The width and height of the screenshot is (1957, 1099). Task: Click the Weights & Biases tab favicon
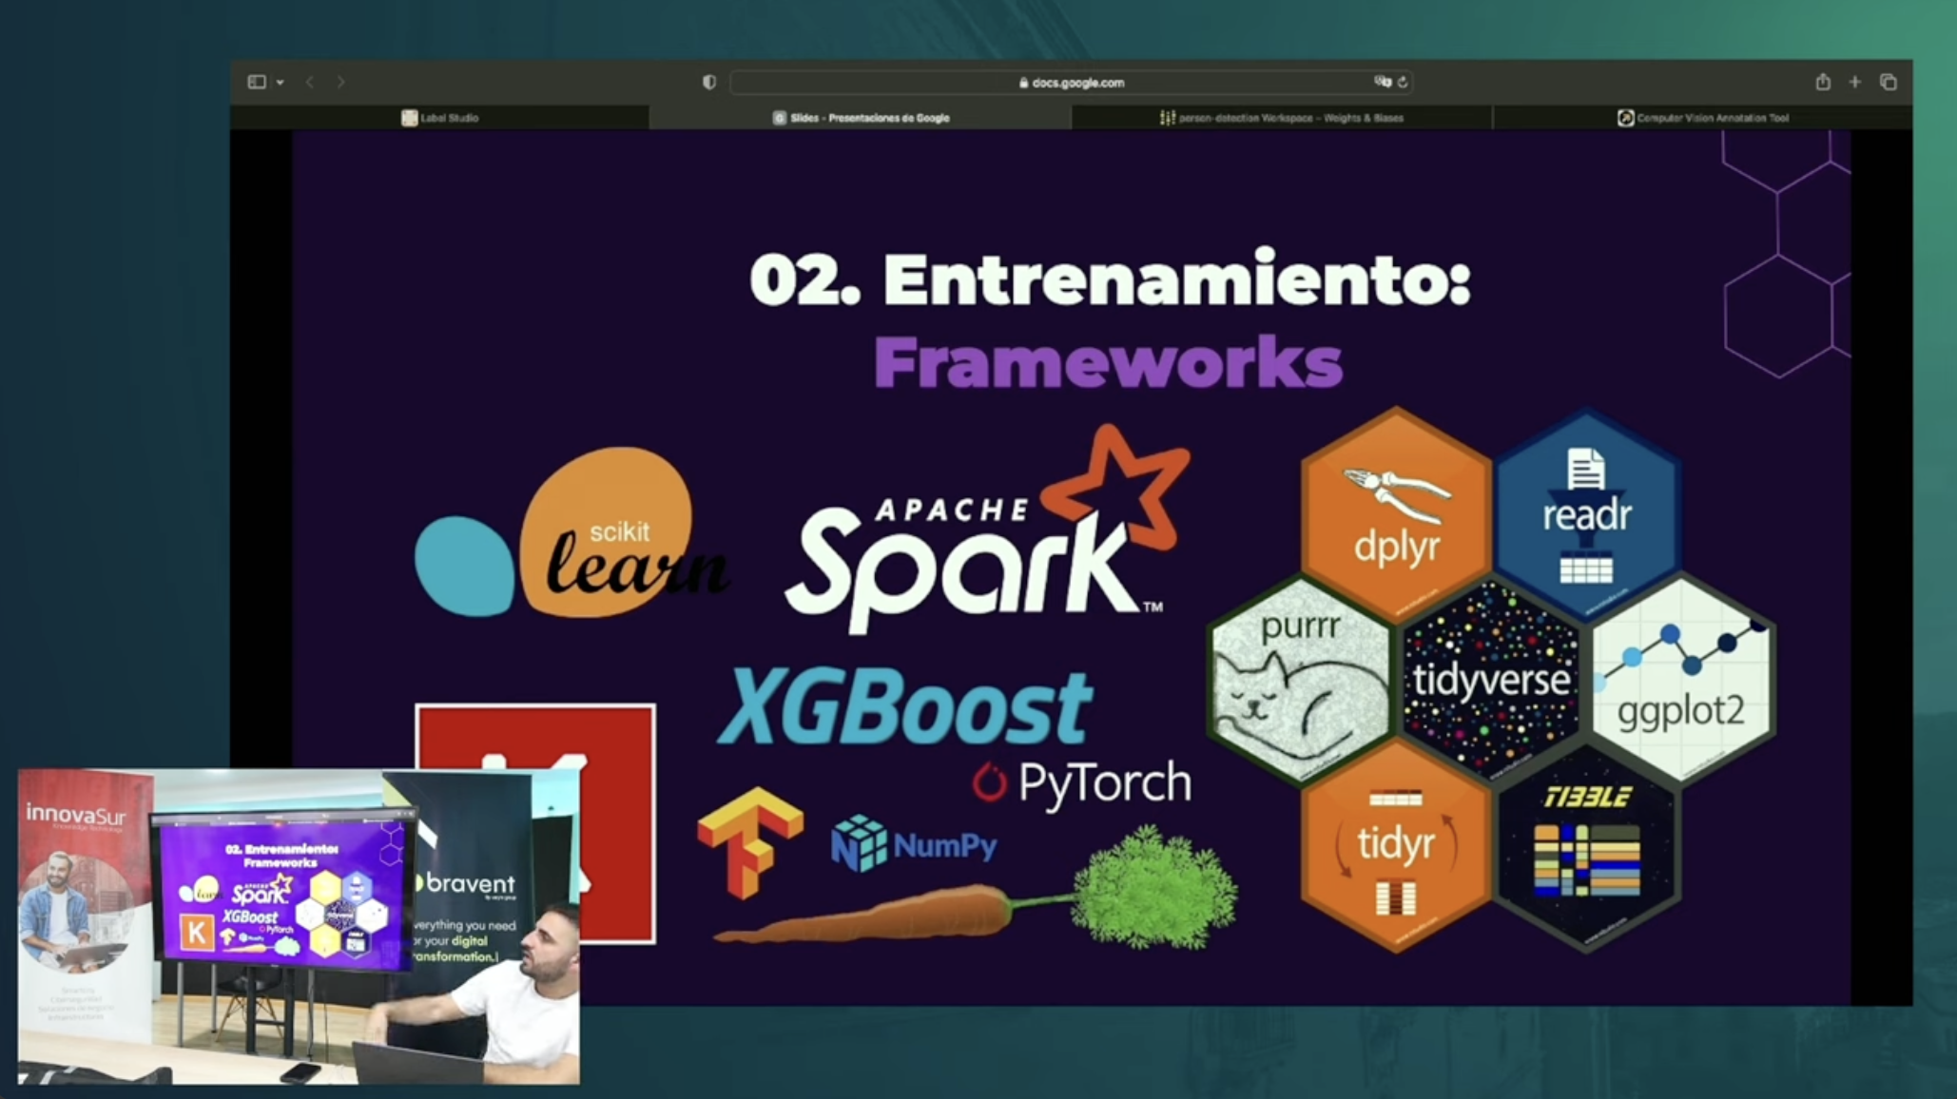click(1167, 118)
